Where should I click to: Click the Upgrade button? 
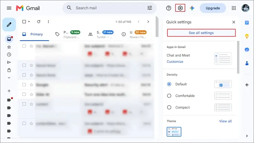(x=213, y=8)
